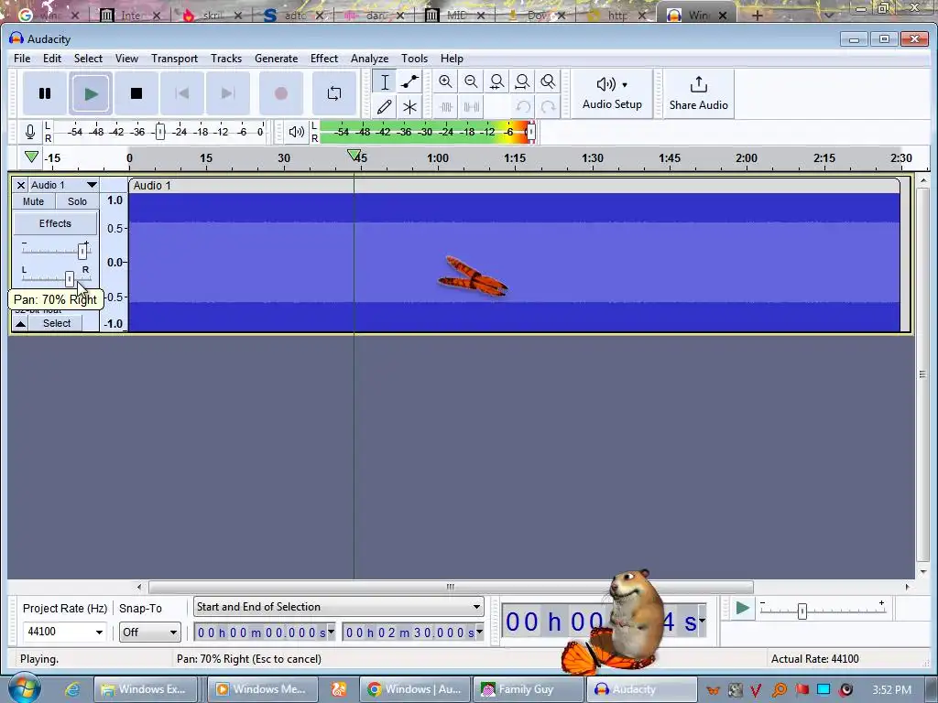Click the horizontal scrollbar thumb
The width and height of the screenshot is (938, 703).
coord(451,587)
